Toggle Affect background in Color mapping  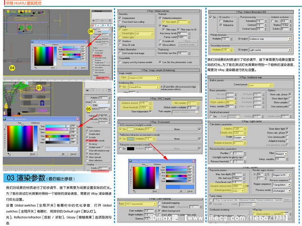pos(159,211)
